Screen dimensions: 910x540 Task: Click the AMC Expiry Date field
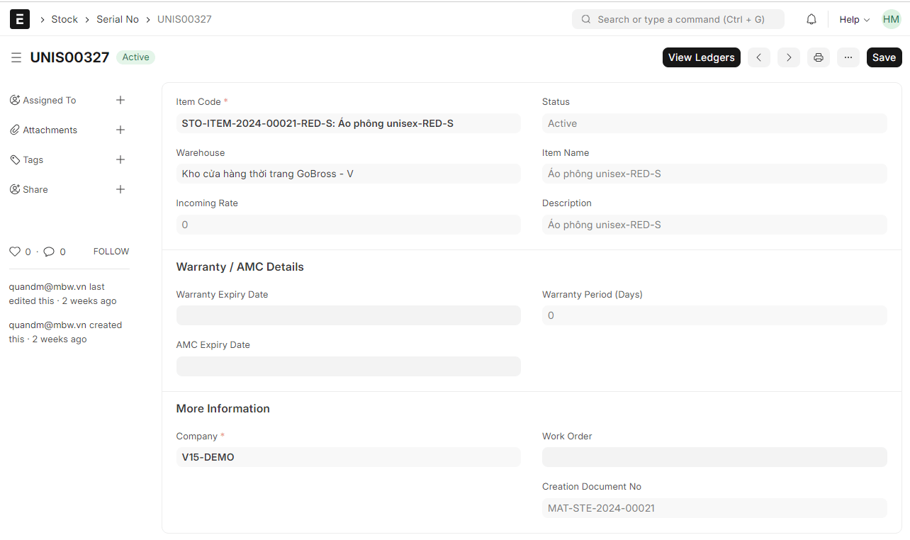point(348,366)
